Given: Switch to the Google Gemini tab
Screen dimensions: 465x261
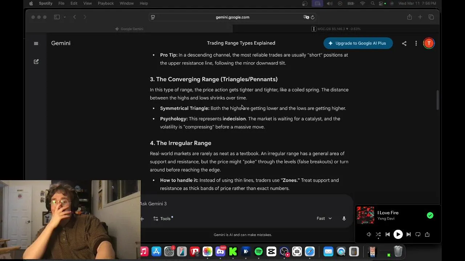Looking at the screenshot, I should pos(129,29).
